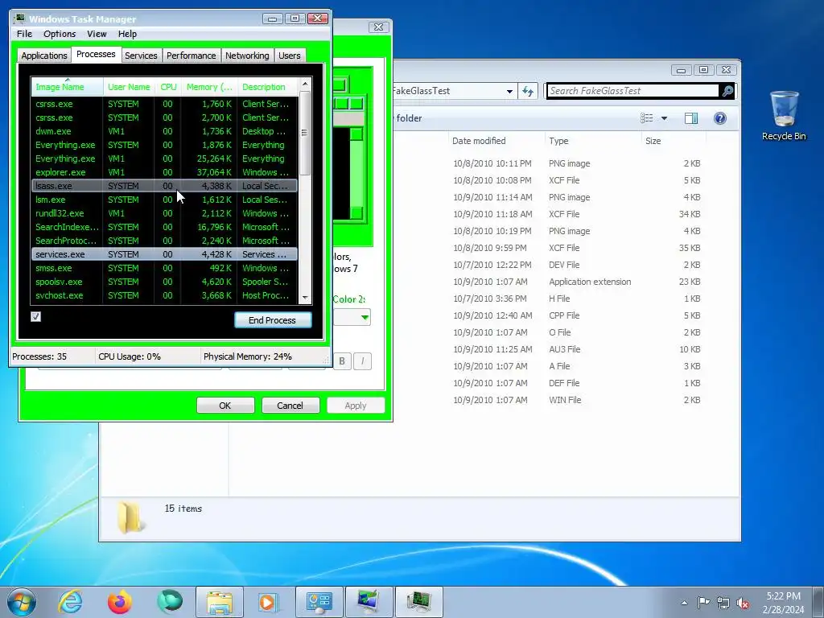Sort processes by User Name column

click(129, 87)
